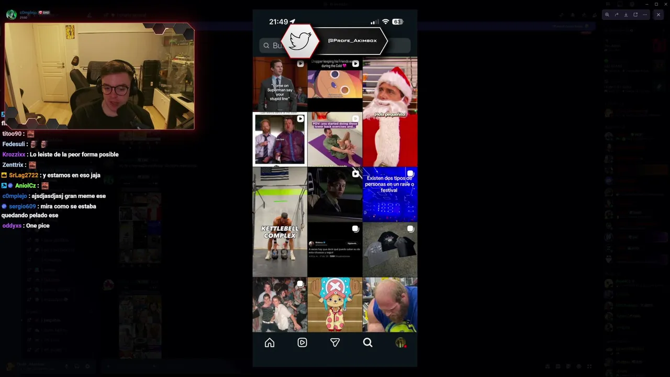Click the magnifier icon inside the search field
This screenshot has height=377, width=670.
(266, 46)
